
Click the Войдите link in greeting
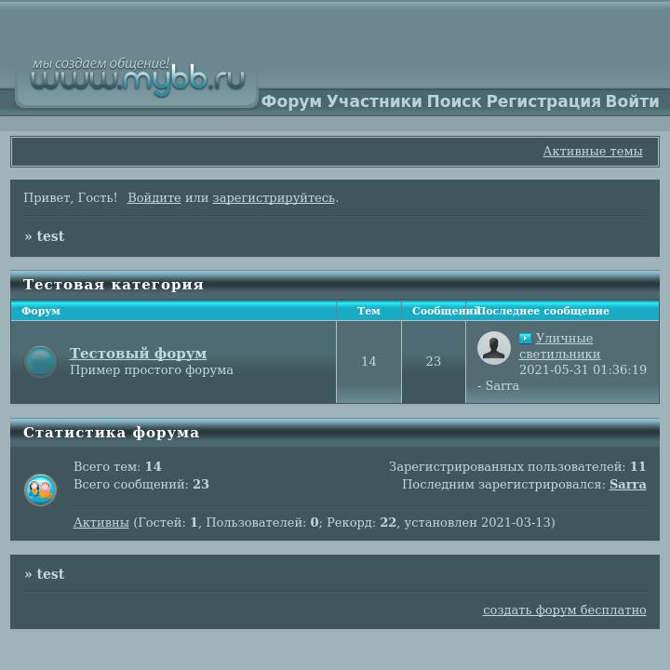point(154,198)
